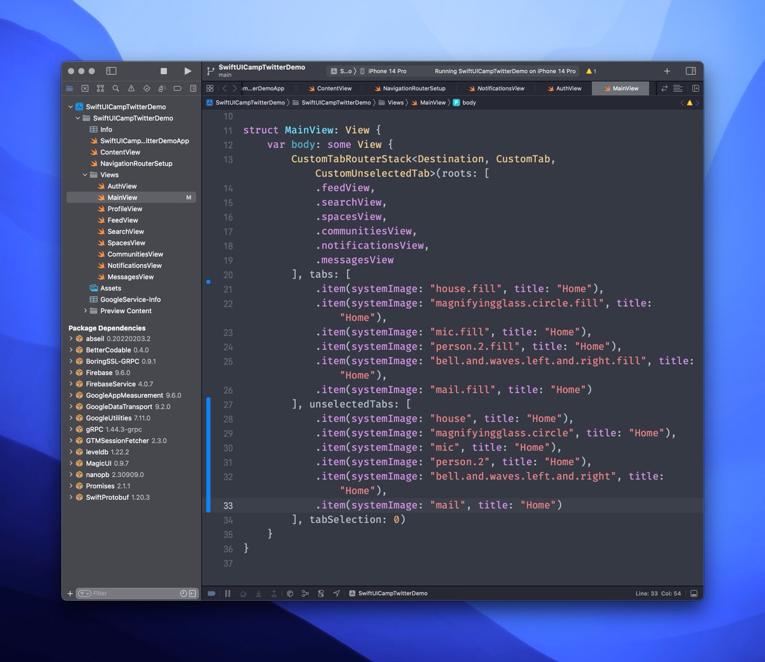The width and height of the screenshot is (765, 662).
Task: Add an editor on the right
Action: [696, 89]
